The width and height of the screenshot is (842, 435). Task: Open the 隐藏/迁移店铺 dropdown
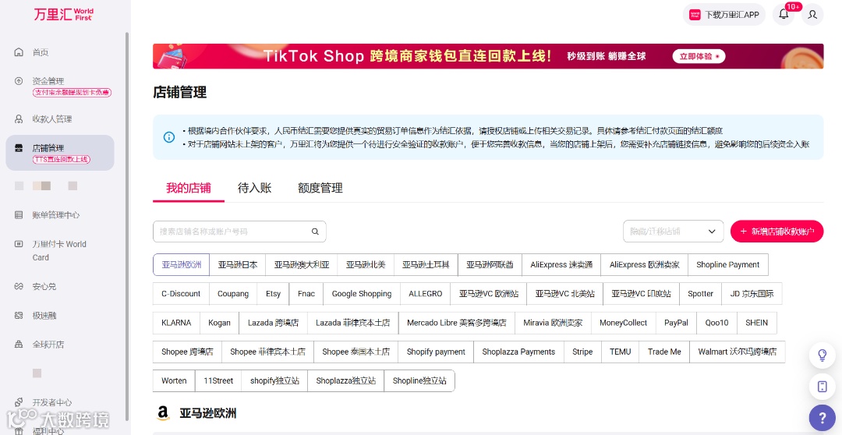coord(674,232)
